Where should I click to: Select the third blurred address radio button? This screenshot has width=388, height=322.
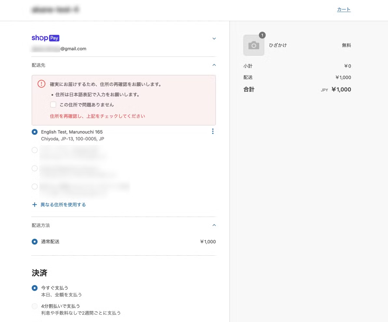[35, 168]
